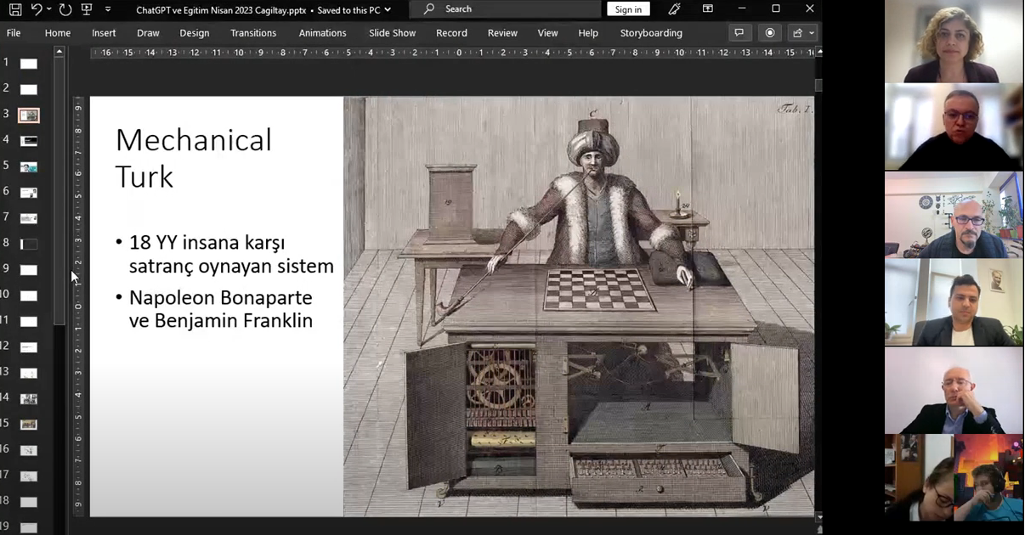The image size is (1025, 535).
Task: Select slide 12 thumbnail
Action: coord(29,347)
